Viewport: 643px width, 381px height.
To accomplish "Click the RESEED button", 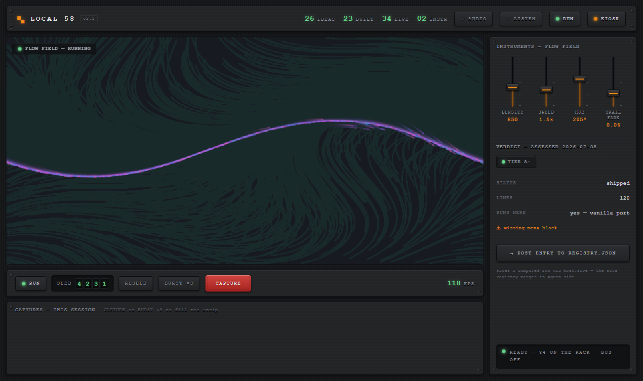I will pos(136,283).
